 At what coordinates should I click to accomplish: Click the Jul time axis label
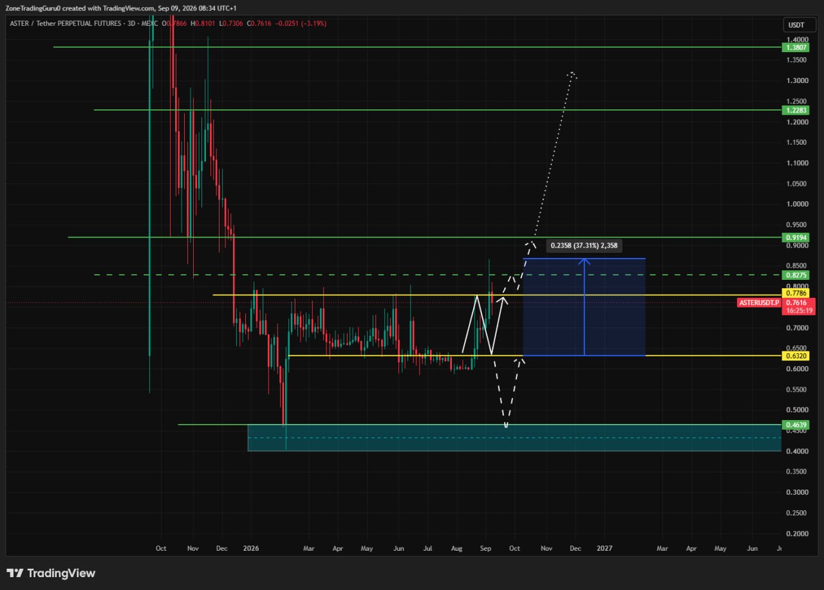point(427,549)
